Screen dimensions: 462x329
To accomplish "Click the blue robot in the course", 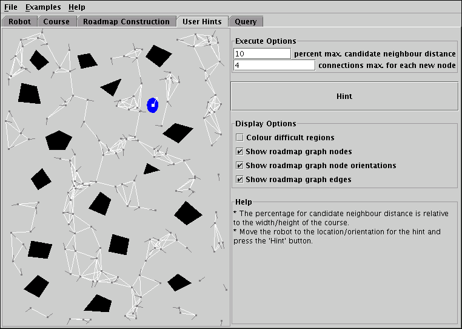I will coord(153,106).
